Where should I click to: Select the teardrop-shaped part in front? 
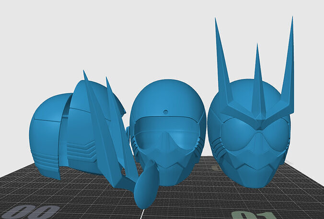(x=147, y=184)
